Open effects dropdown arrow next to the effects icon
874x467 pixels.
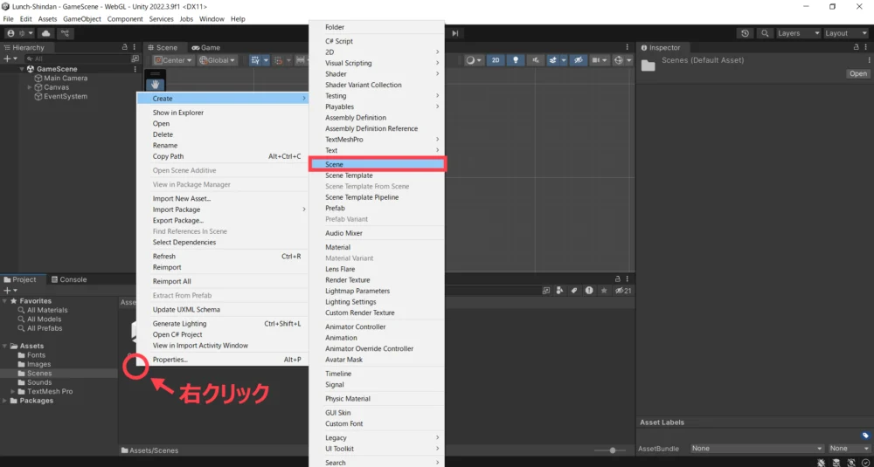click(x=564, y=60)
